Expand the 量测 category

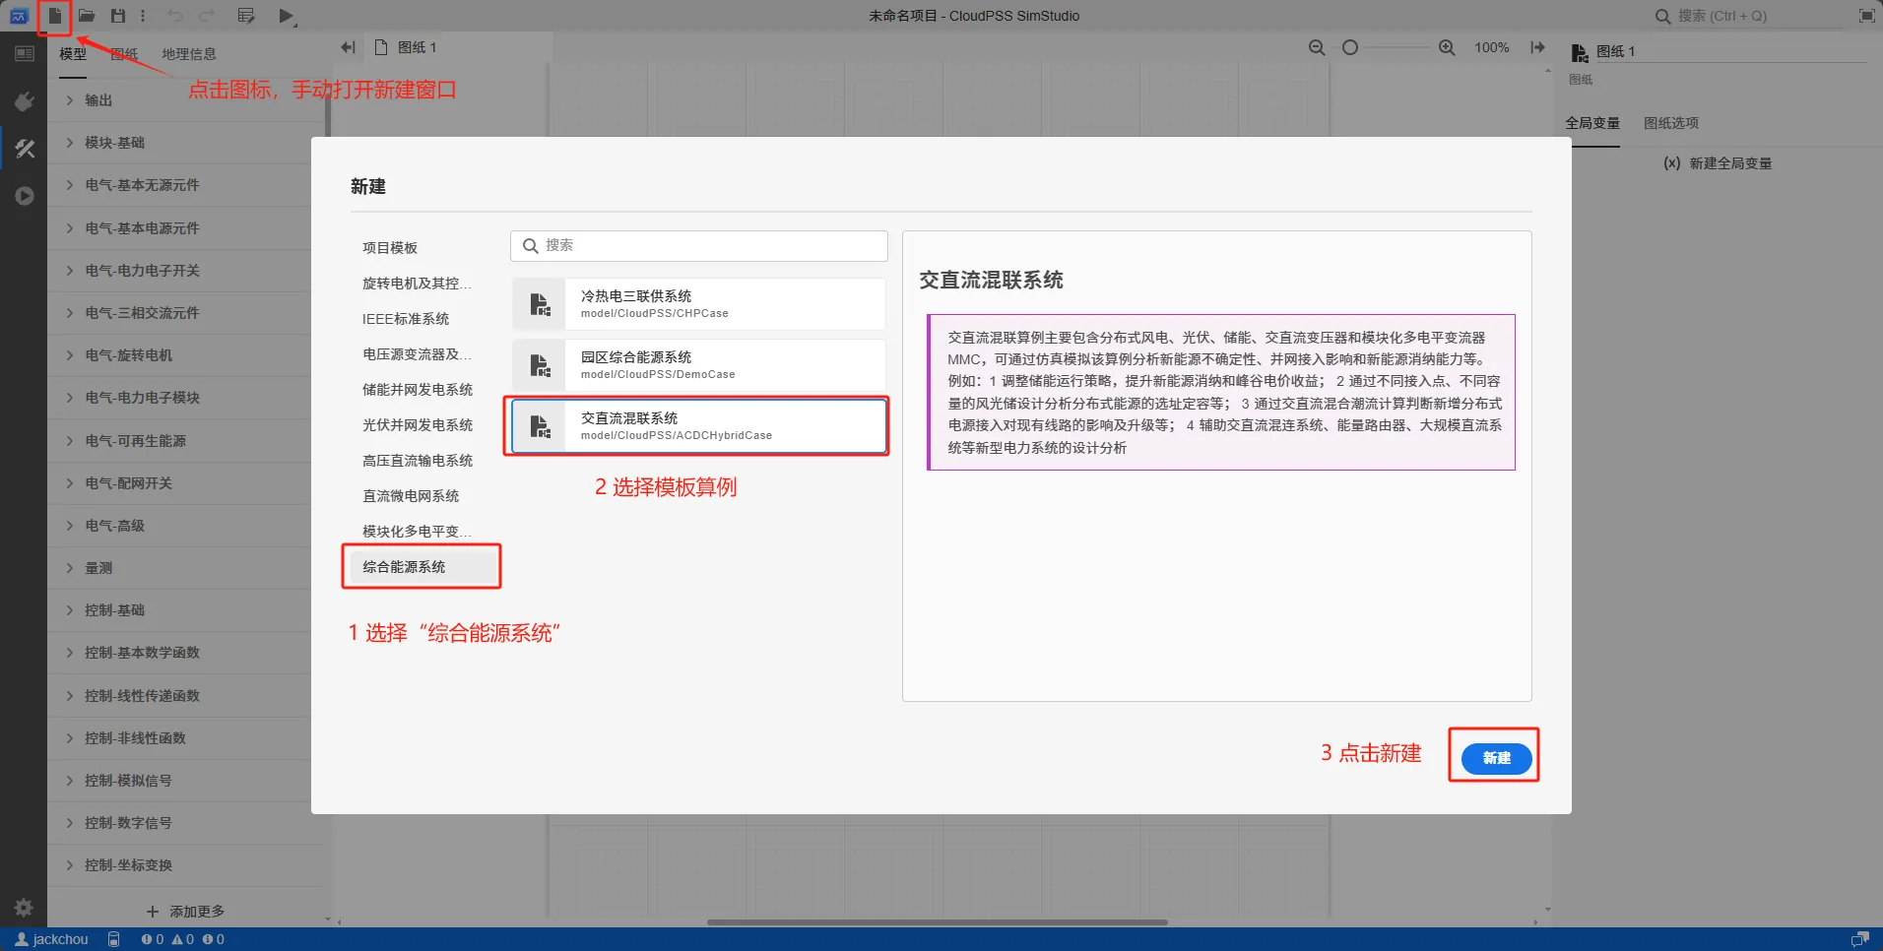185,568
